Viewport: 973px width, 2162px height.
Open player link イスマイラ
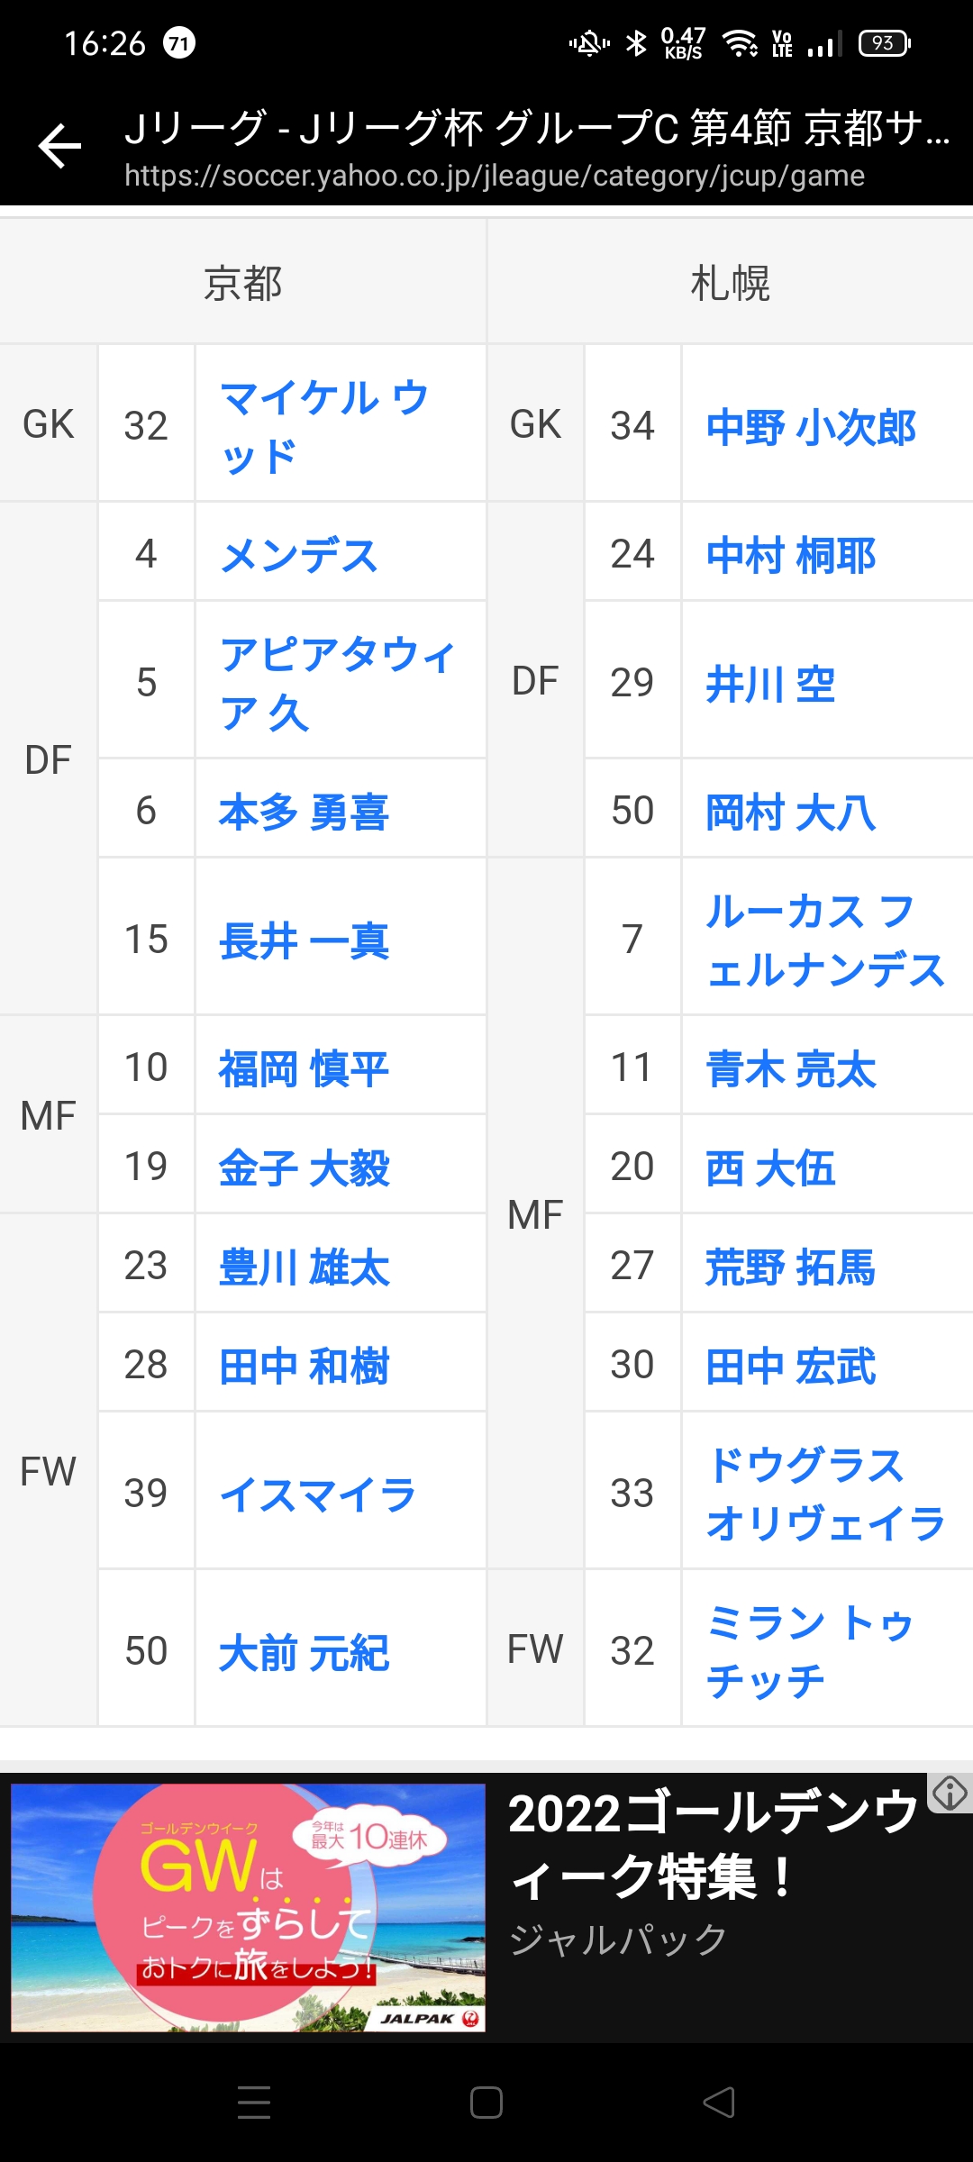click(x=318, y=1494)
